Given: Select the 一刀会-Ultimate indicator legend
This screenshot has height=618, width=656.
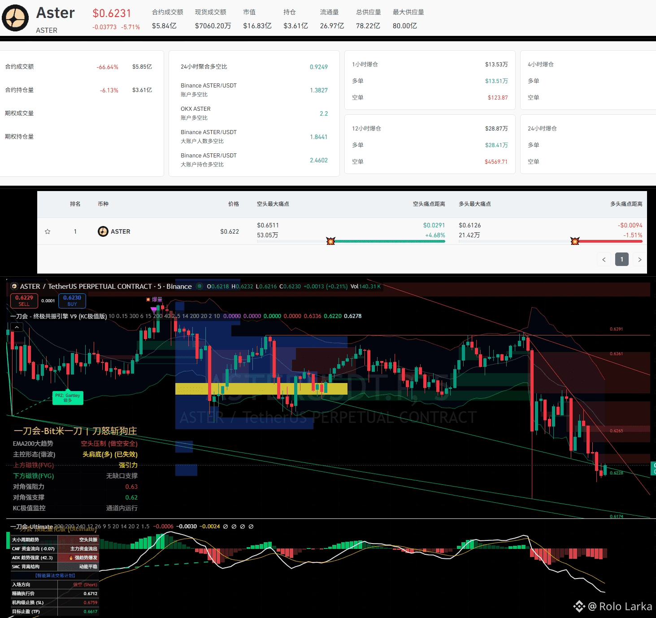Looking at the screenshot, I should (31, 527).
